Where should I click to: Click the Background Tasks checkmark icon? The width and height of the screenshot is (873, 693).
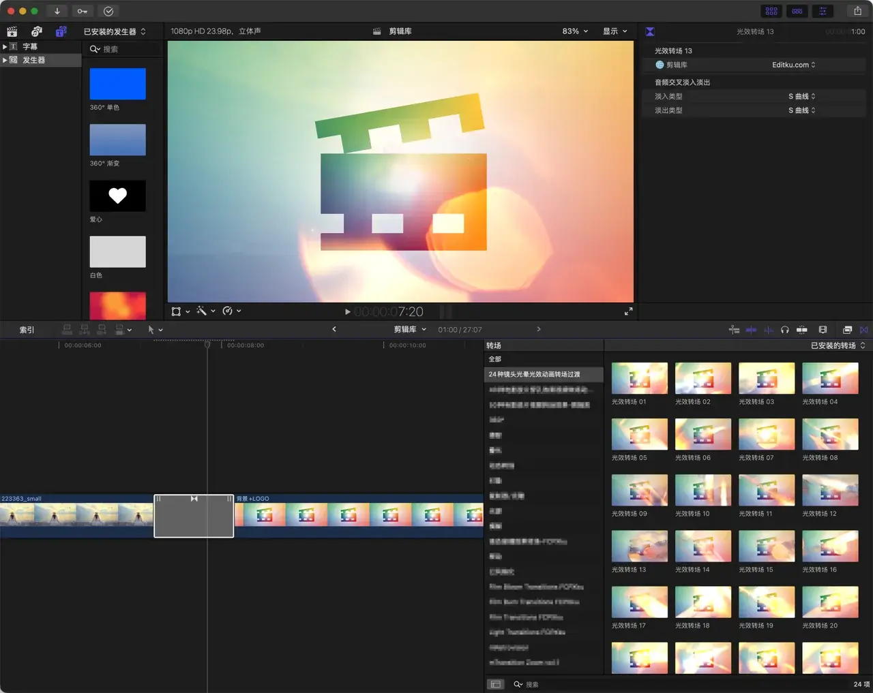[x=108, y=11]
